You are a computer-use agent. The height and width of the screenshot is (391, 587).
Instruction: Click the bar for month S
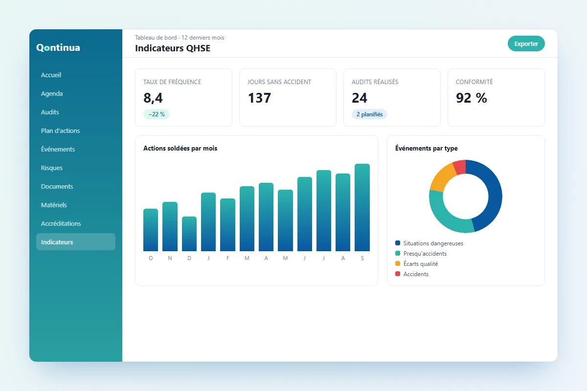coord(362,208)
